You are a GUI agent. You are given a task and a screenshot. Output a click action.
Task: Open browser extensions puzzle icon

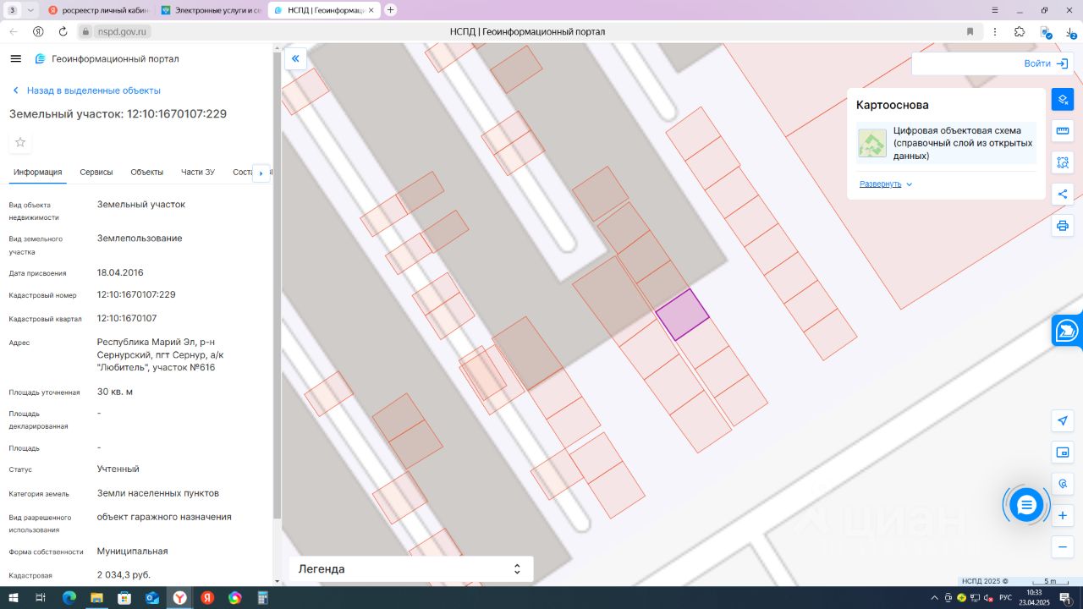coord(1020,31)
